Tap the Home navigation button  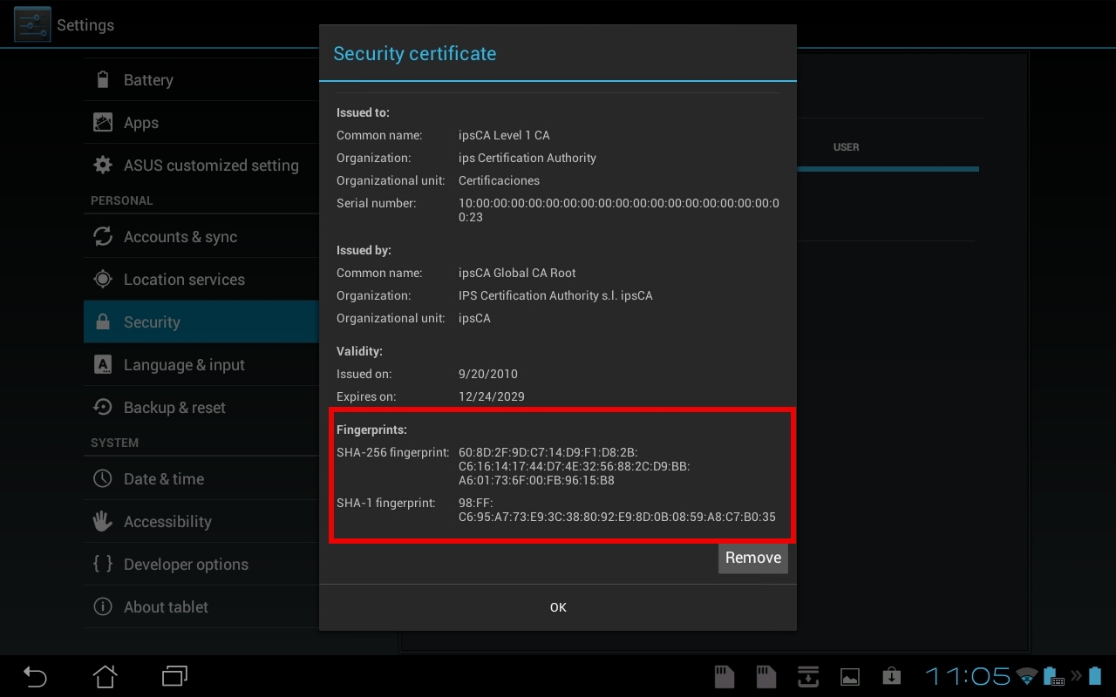[x=105, y=676]
